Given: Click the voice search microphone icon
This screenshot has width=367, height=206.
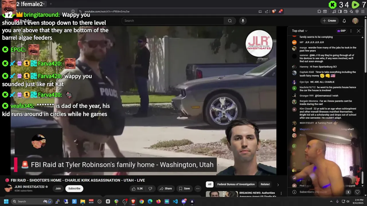Looking at the screenshot, I should pyautogui.click(x=243, y=21).
